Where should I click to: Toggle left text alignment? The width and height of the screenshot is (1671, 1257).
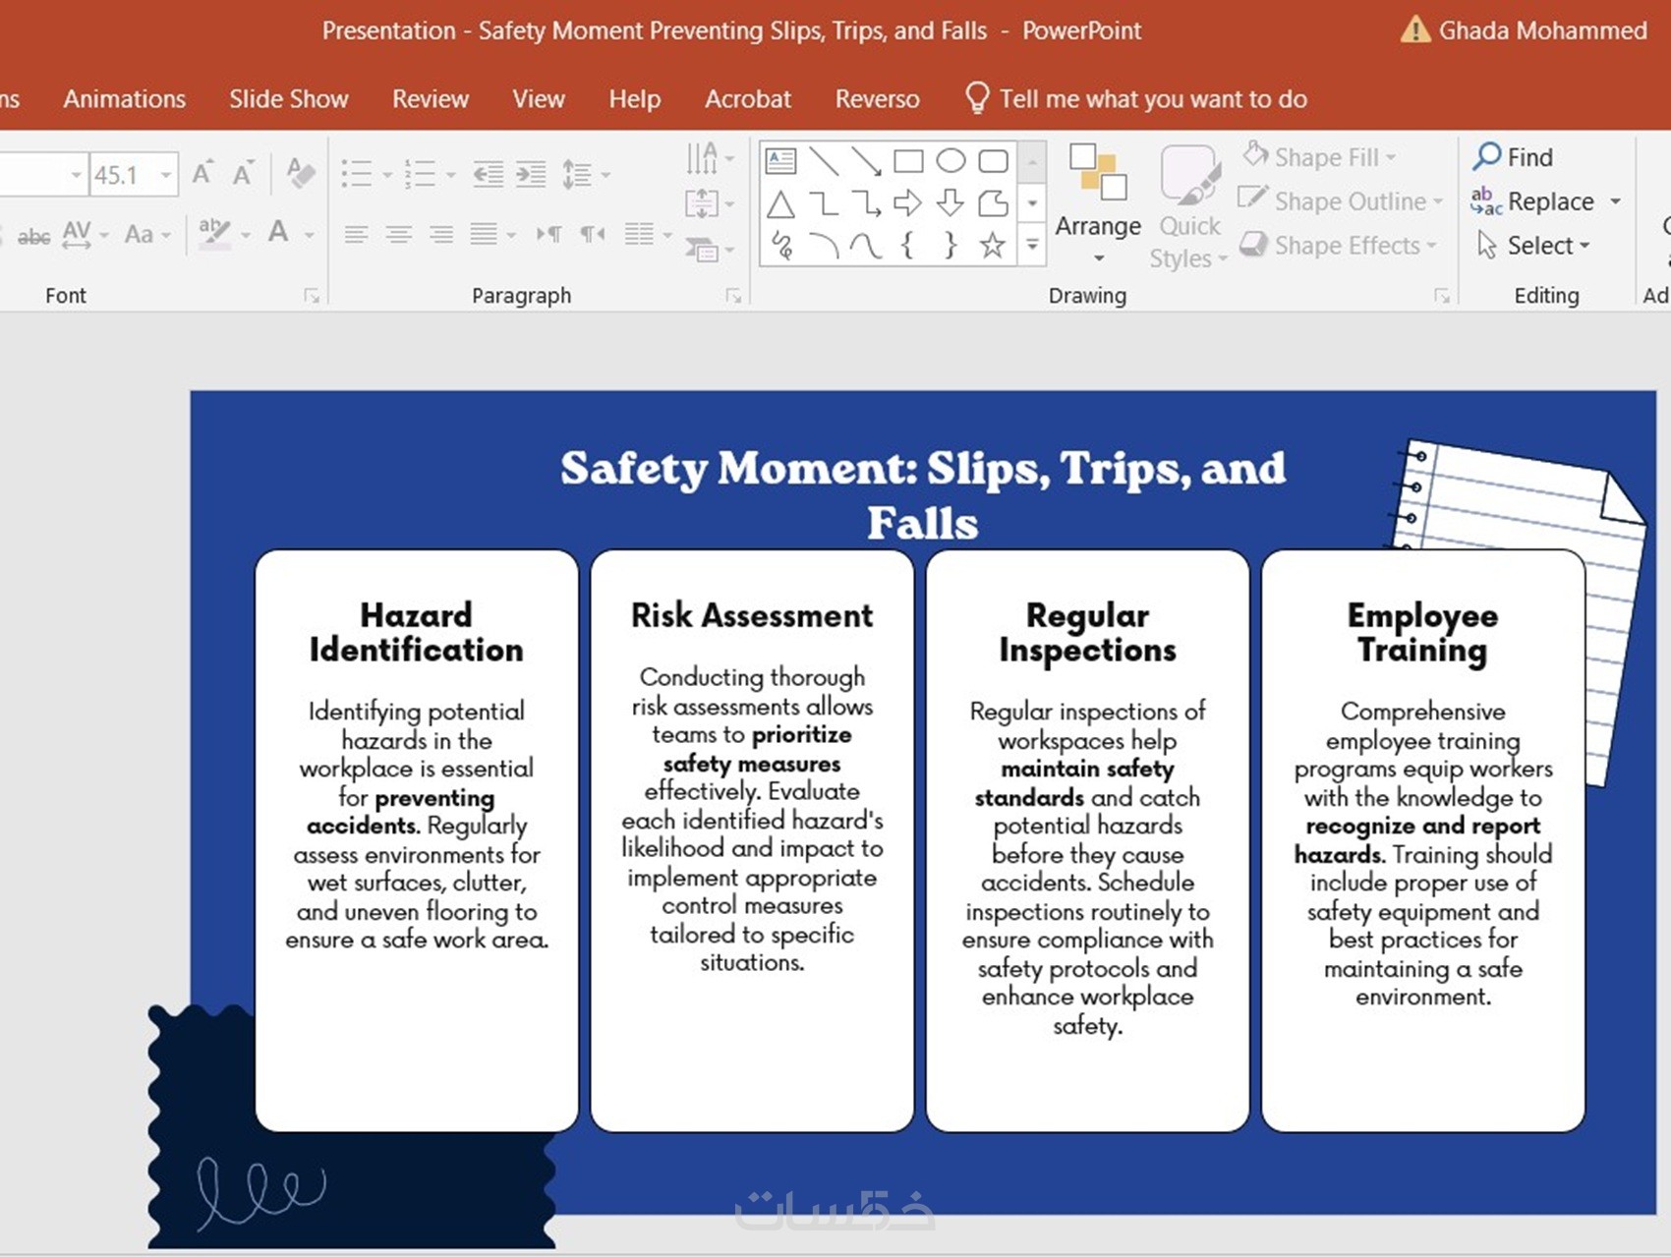[356, 234]
